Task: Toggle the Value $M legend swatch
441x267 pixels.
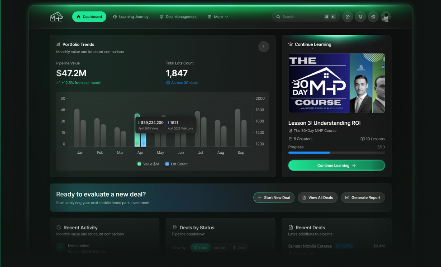Action: tap(139, 164)
